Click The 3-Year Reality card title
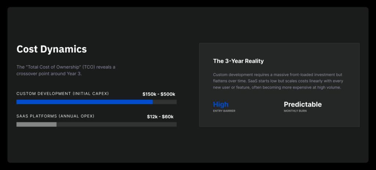 point(238,61)
